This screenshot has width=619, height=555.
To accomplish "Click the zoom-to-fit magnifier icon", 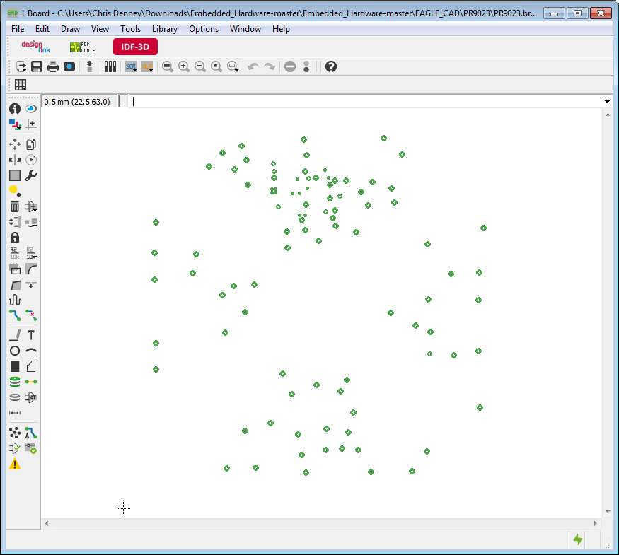I will (x=168, y=66).
